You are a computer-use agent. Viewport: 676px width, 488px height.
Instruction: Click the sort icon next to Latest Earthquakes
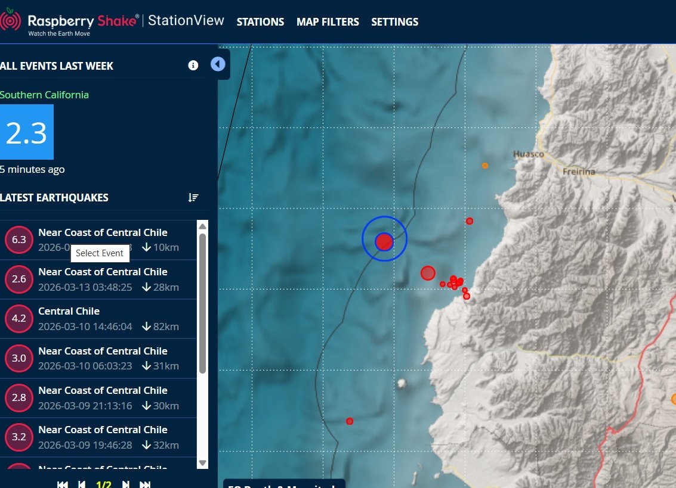pos(193,197)
